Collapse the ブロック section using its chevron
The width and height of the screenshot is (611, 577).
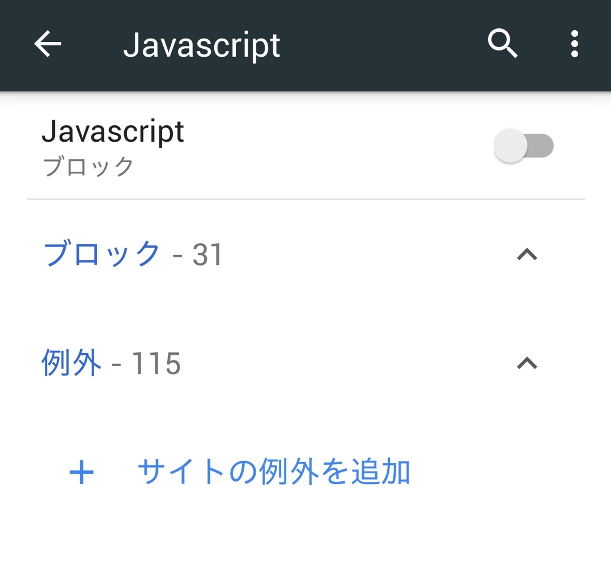pyautogui.click(x=527, y=255)
